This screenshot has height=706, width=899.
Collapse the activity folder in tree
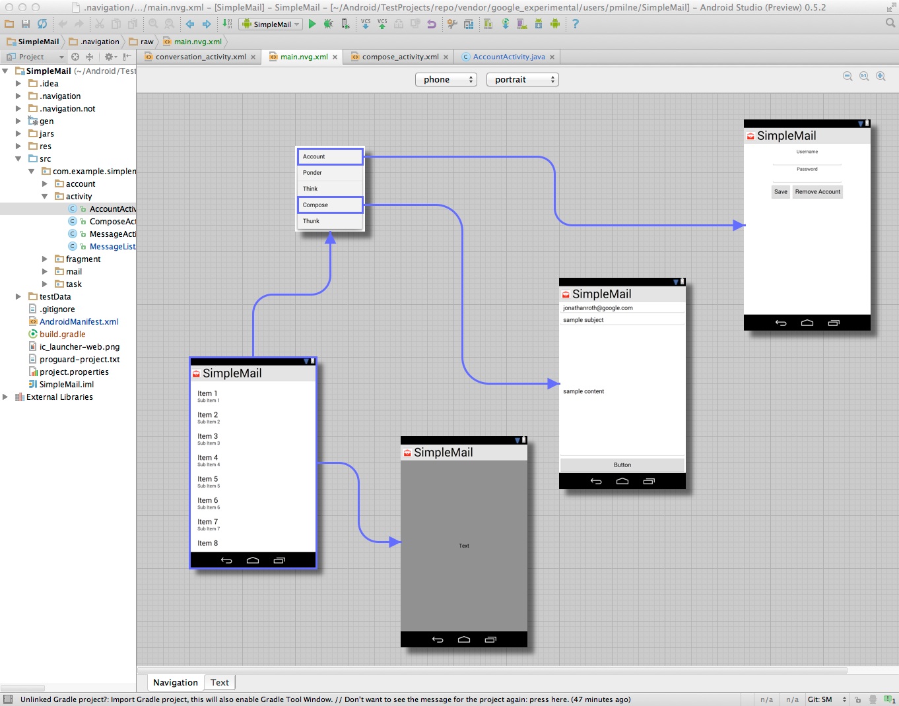coord(45,197)
